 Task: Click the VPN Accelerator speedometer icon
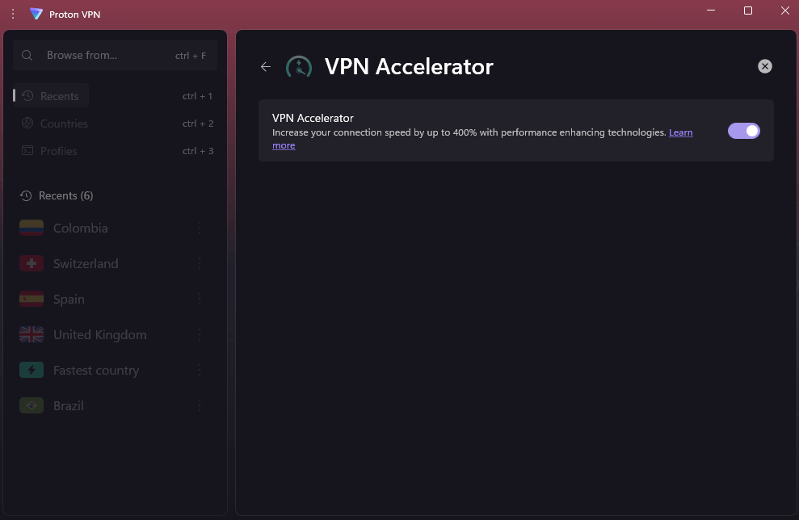tap(299, 67)
